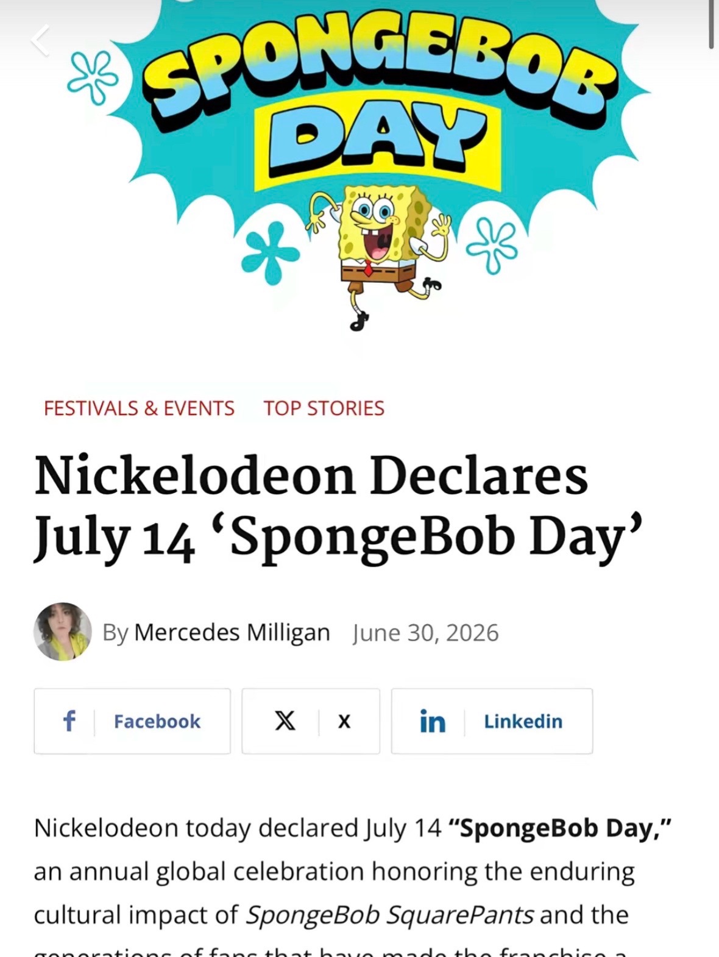Share article via Facebook label
Image resolution: width=719 pixels, height=957 pixels.
157,721
